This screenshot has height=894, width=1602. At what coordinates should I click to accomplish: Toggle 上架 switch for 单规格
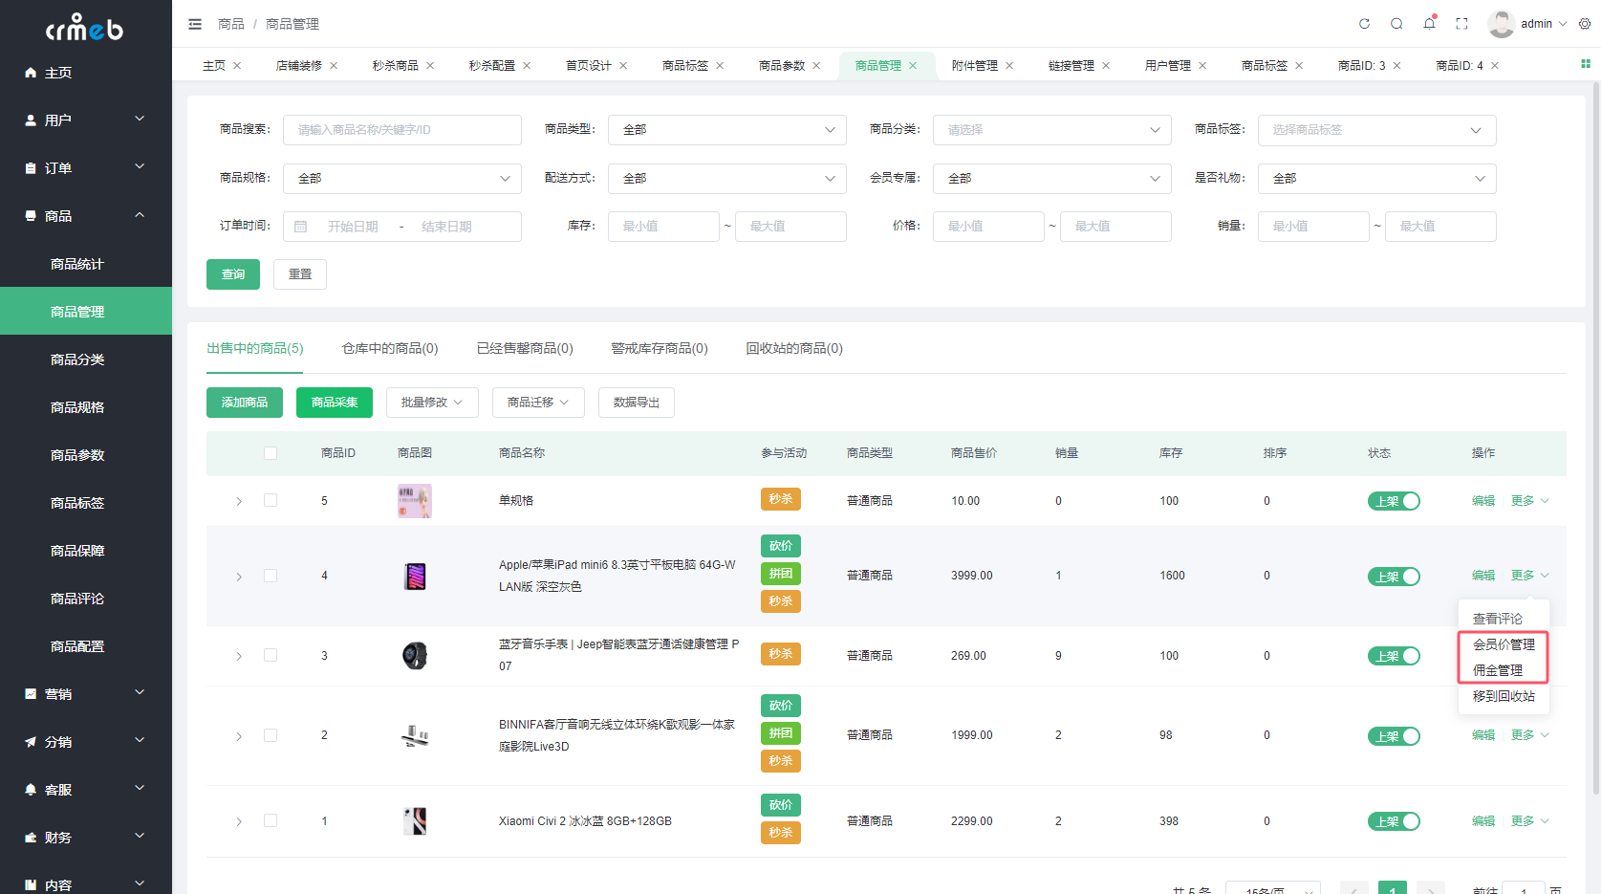(1394, 501)
